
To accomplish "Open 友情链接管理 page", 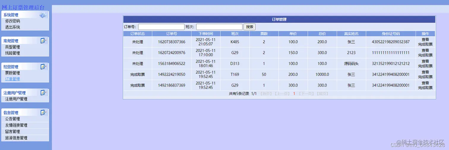I will tap(16, 125).
